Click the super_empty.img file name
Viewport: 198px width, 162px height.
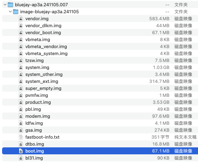click(x=43, y=88)
